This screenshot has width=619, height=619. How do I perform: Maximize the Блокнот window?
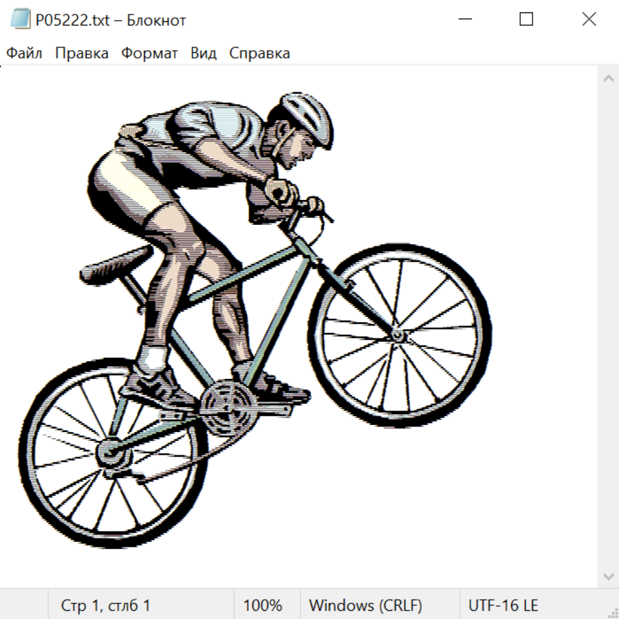[526, 20]
